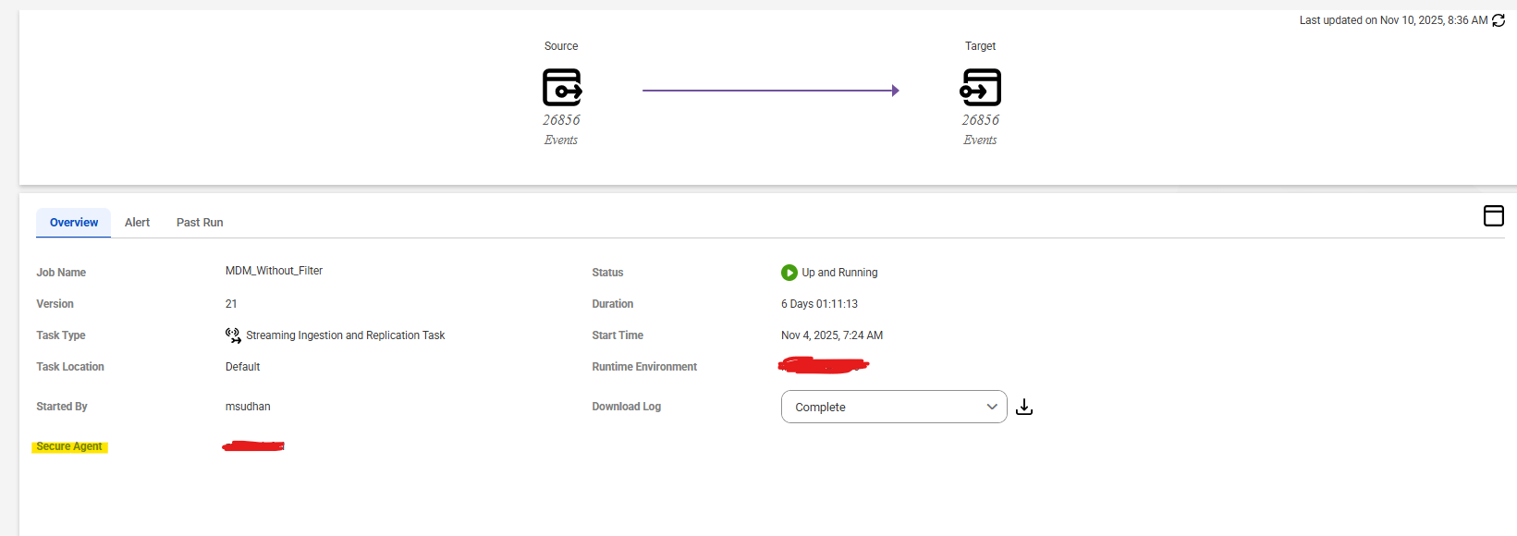Click the Last updated timestamp text
The width and height of the screenshot is (1517, 536).
[x=1393, y=20]
